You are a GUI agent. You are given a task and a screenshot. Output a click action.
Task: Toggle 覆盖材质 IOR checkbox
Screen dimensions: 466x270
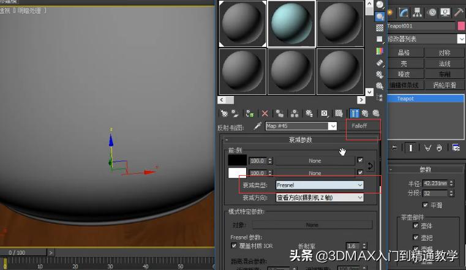[x=234, y=246]
